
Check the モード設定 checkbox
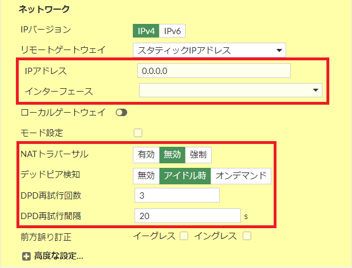(x=138, y=133)
